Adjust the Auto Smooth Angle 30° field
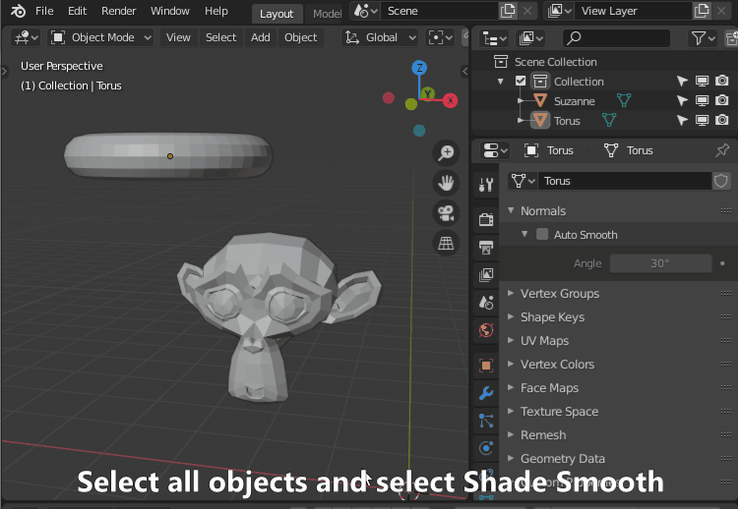The height and width of the screenshot is (509, 738). [660, 263]
